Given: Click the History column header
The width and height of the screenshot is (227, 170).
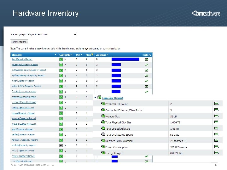Looking at the screenshot, I should tap(147, 55).
